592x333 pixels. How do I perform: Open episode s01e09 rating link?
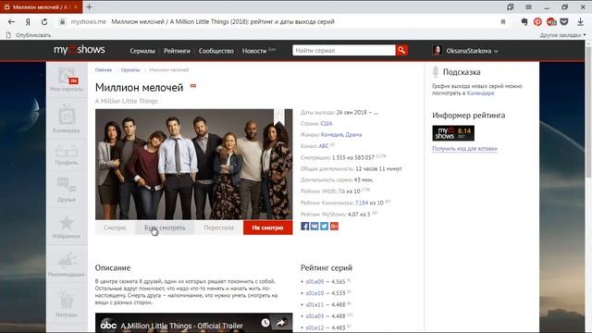tap(314, 281)
